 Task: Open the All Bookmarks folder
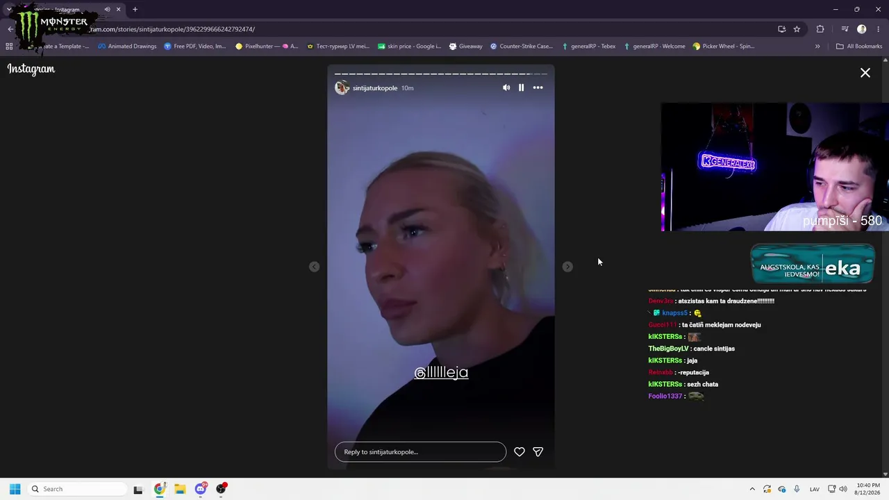[859, 47]
